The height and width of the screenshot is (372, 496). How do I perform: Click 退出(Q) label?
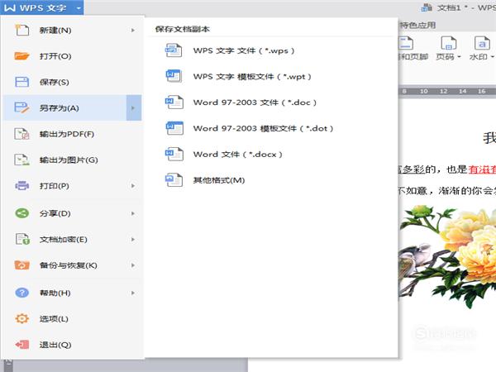(x=55, y=345)
